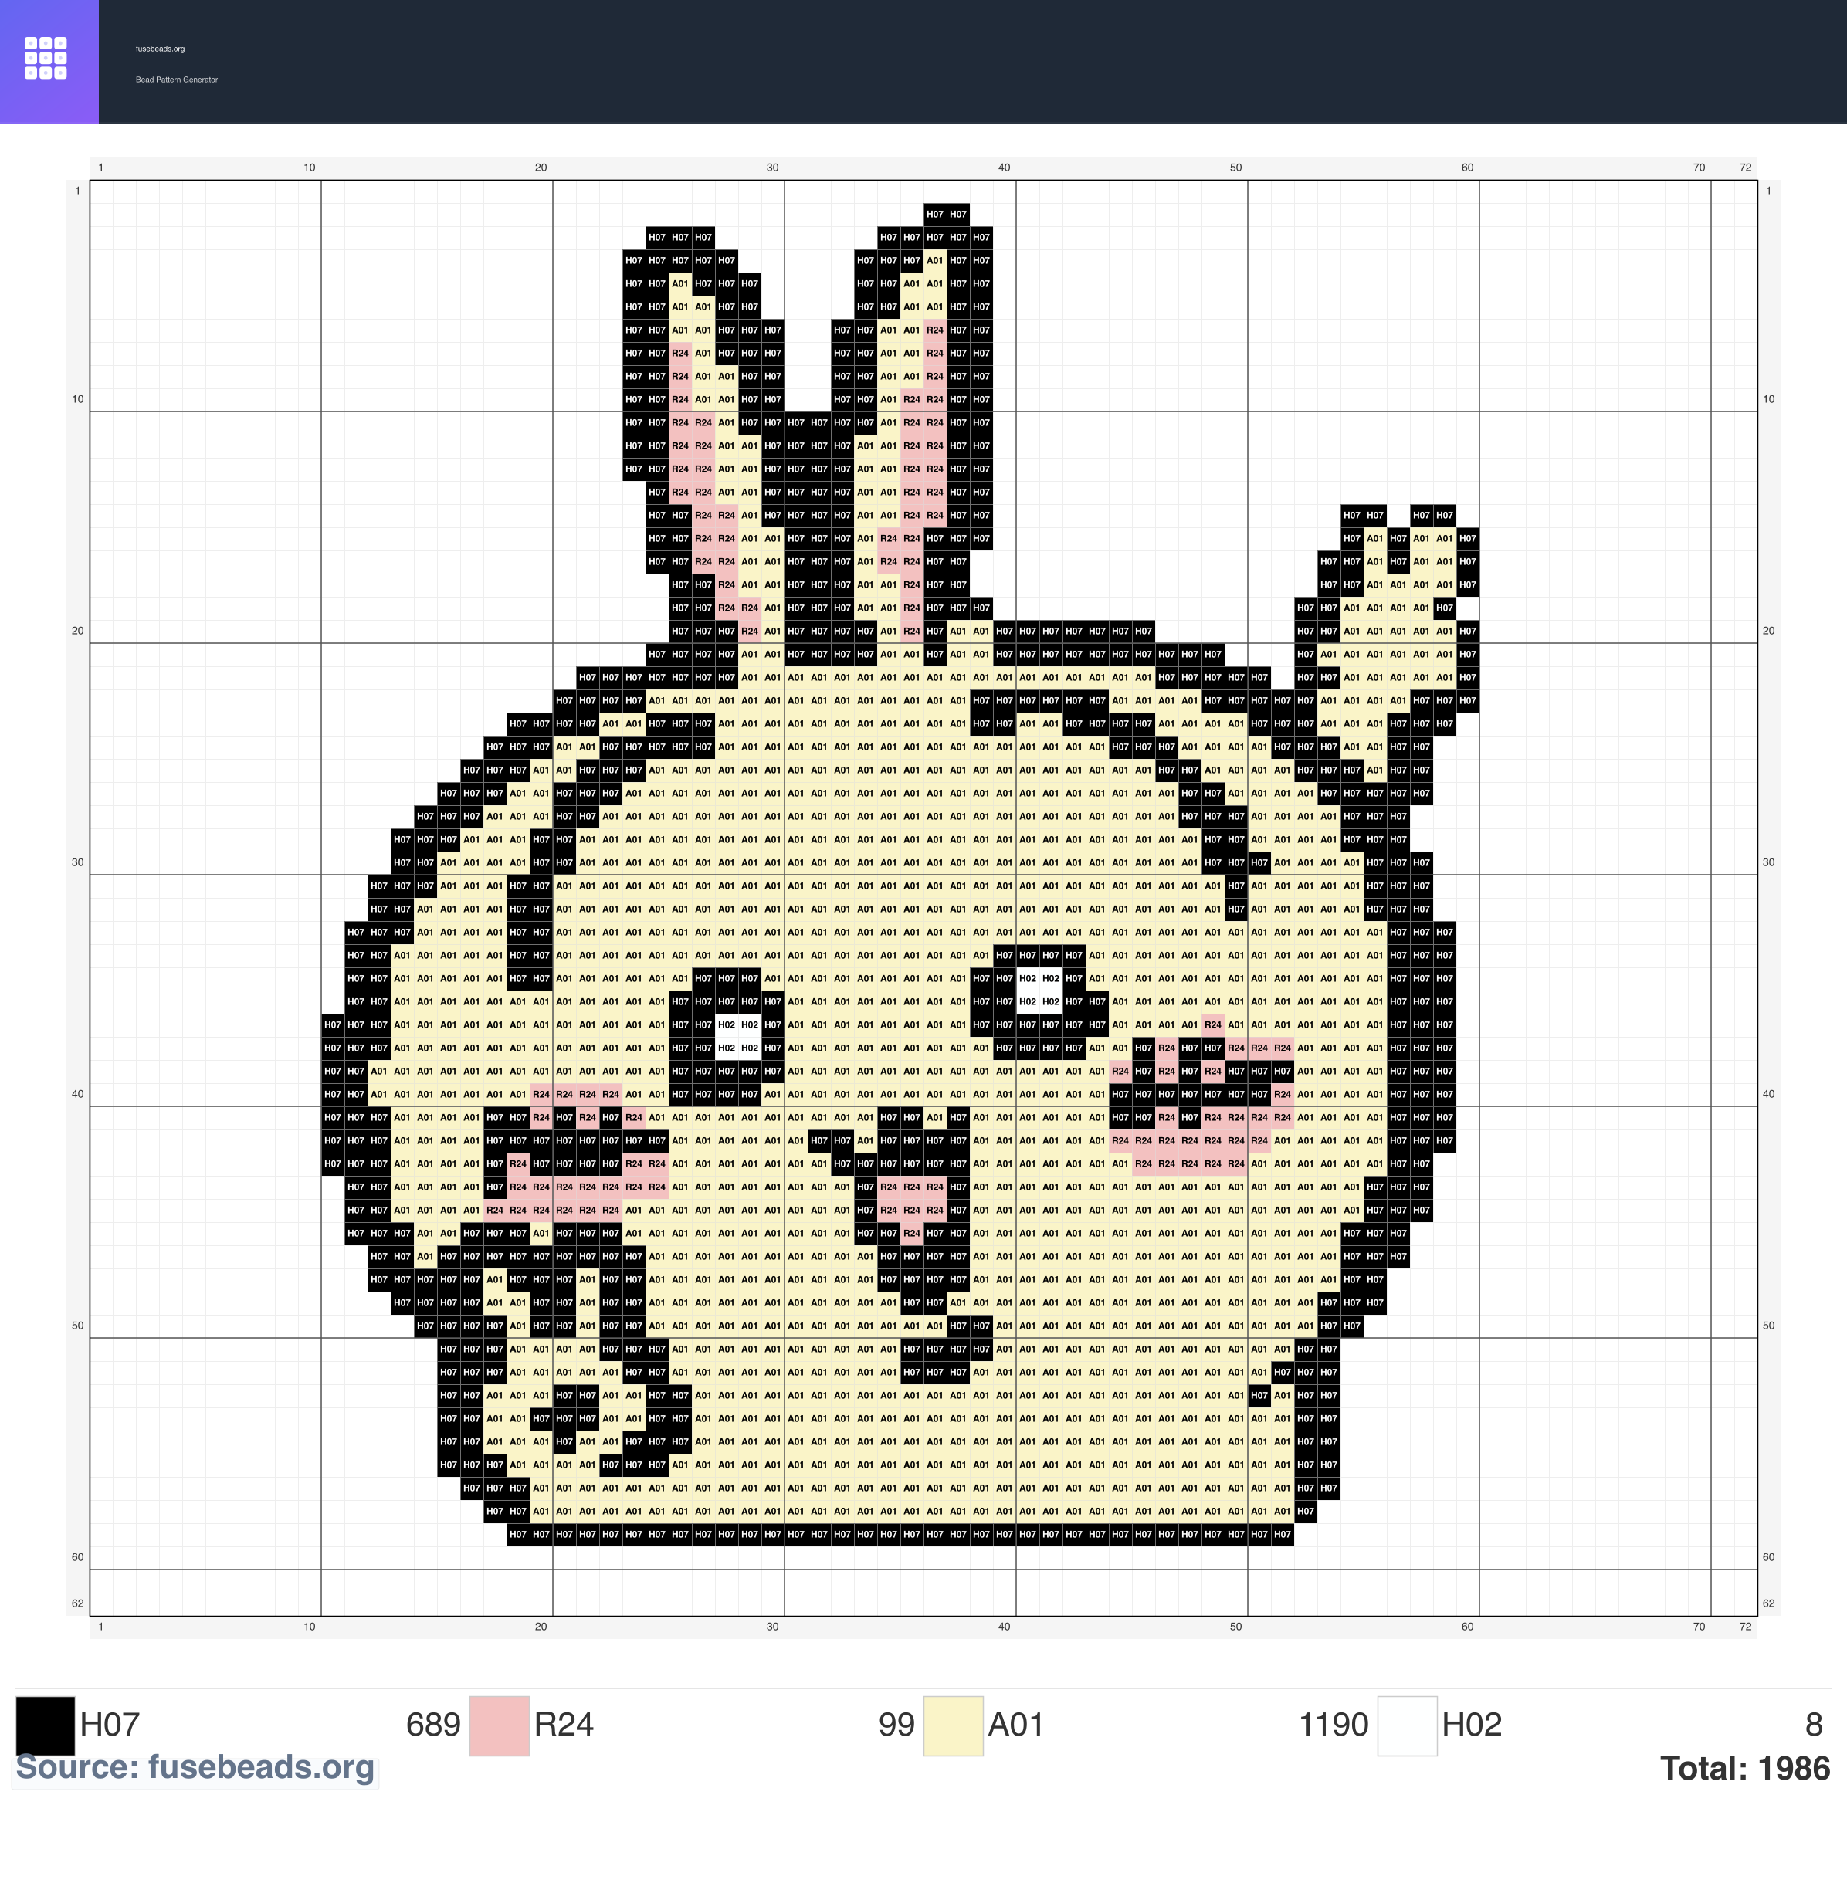Open the fusebeads.org header link

160,49
